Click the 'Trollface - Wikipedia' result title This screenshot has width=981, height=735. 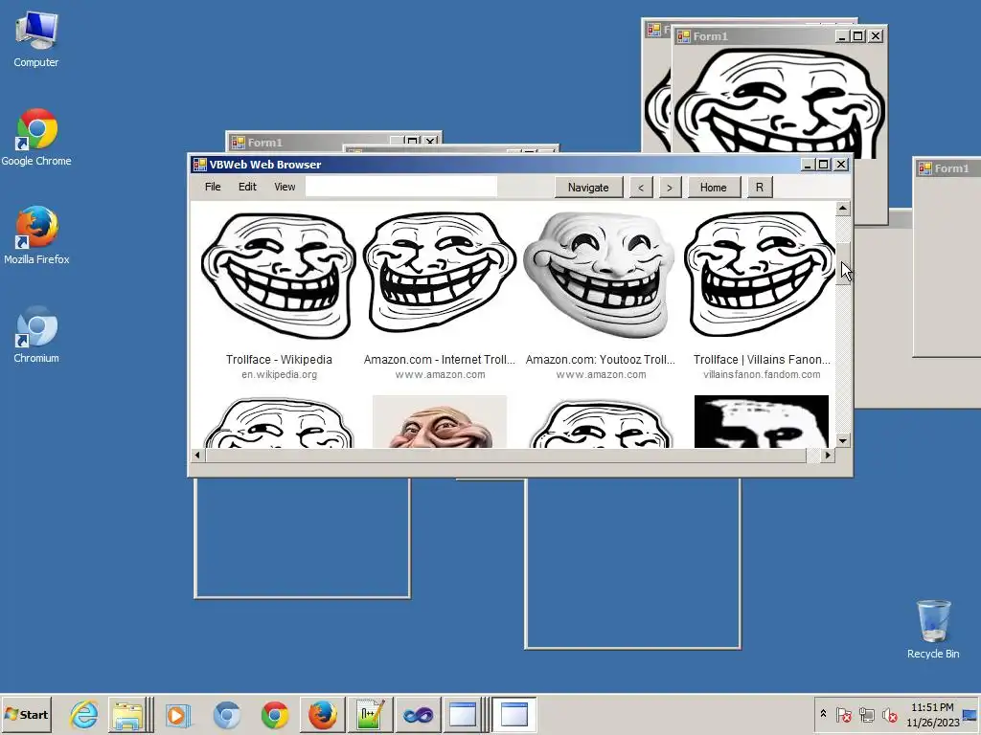pyautogui.click(x=279, y=360)
